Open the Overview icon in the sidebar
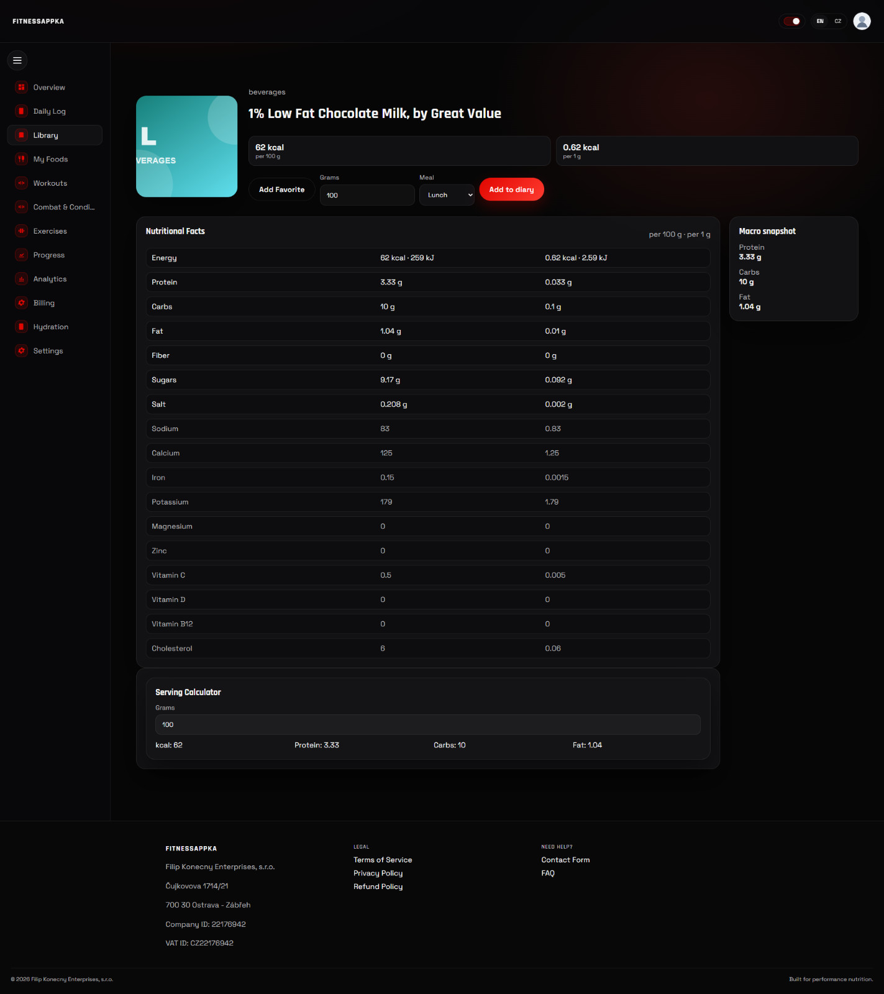884x994 pixels. (x=22, y=88)
